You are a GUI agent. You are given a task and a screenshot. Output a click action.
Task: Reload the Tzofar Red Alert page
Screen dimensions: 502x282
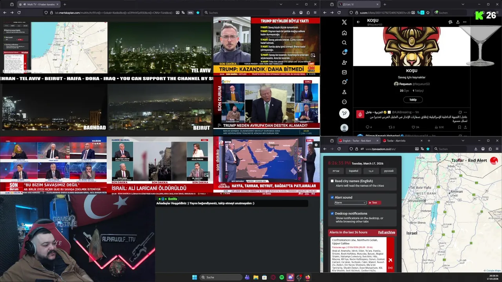339,149
